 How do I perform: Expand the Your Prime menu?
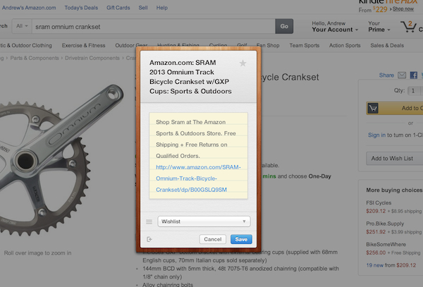click(x=379, y=27)
